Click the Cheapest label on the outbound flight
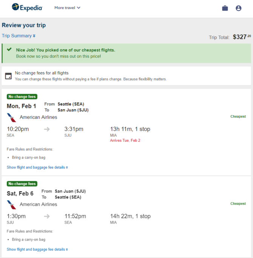Viewport: 253px width, 258px height. coord(238,116)
